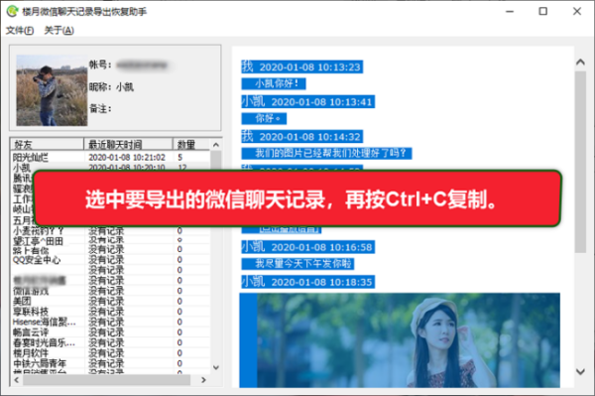This screenshot has height=396, width=595.
Task: Click friend list scroll down arrow
Action: [x=216, y=367]
